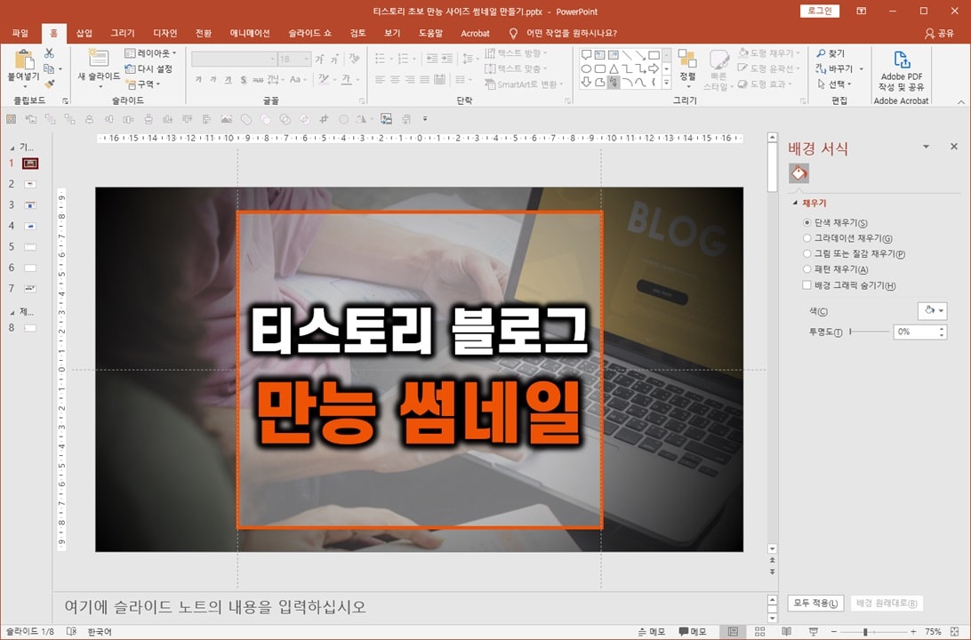The height and width of the screenshot is (640, 971).
Task: Open the 파일 file tab
Action: 20,34
